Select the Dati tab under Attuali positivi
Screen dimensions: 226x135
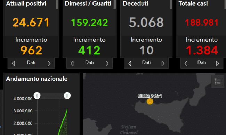tap(31, 62)
